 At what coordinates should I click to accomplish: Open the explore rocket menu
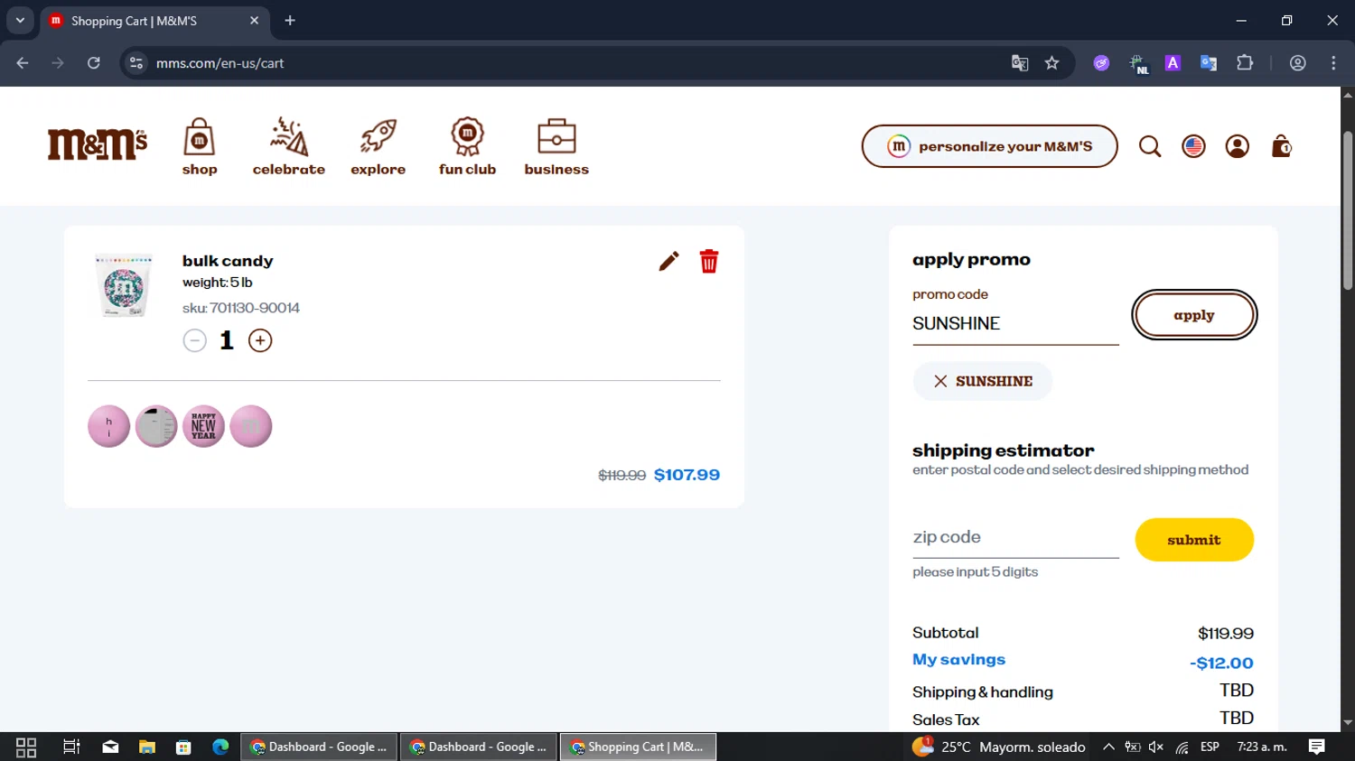click(378, 146)
